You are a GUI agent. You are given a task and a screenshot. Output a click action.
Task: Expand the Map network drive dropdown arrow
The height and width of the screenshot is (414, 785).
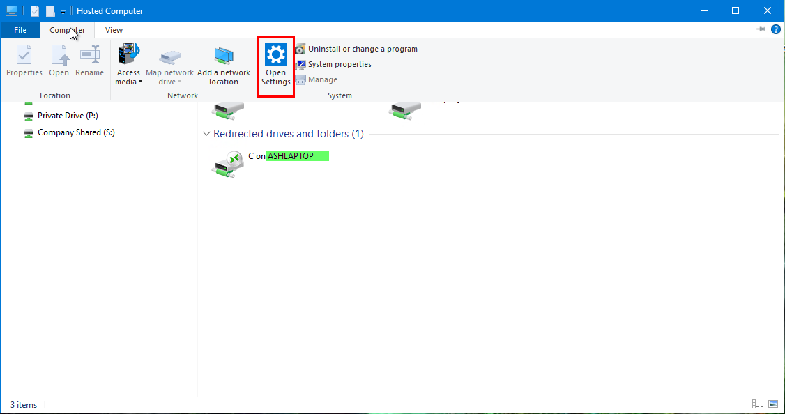179,82
